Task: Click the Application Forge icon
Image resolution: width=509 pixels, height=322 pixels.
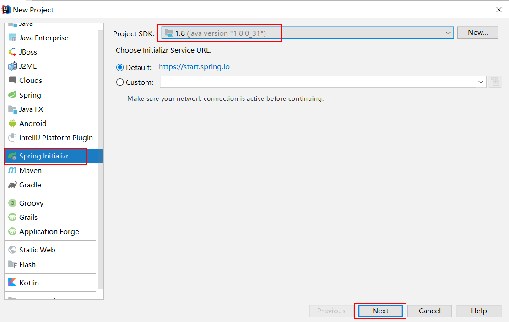Action: point(12,232)
